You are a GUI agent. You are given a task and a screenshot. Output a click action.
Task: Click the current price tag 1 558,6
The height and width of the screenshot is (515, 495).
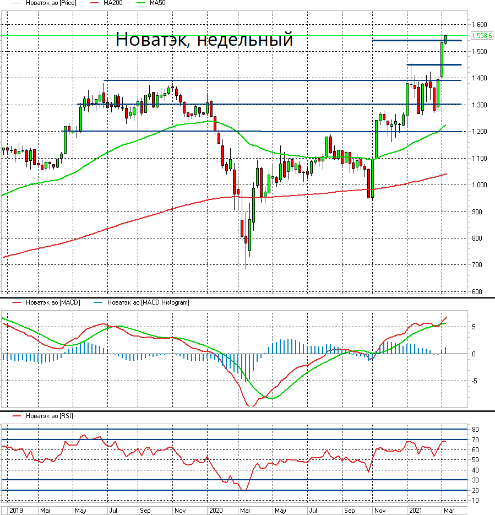coord(482,35)
